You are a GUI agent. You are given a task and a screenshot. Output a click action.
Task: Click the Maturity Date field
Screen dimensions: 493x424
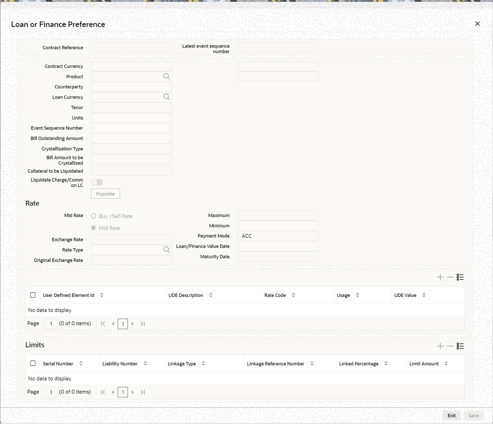278,256
